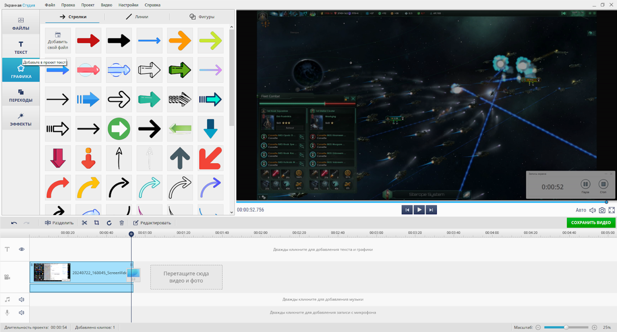Click the timeline playhead marker
This screenshot has height=332, width=617.
(x=132, y=234)
